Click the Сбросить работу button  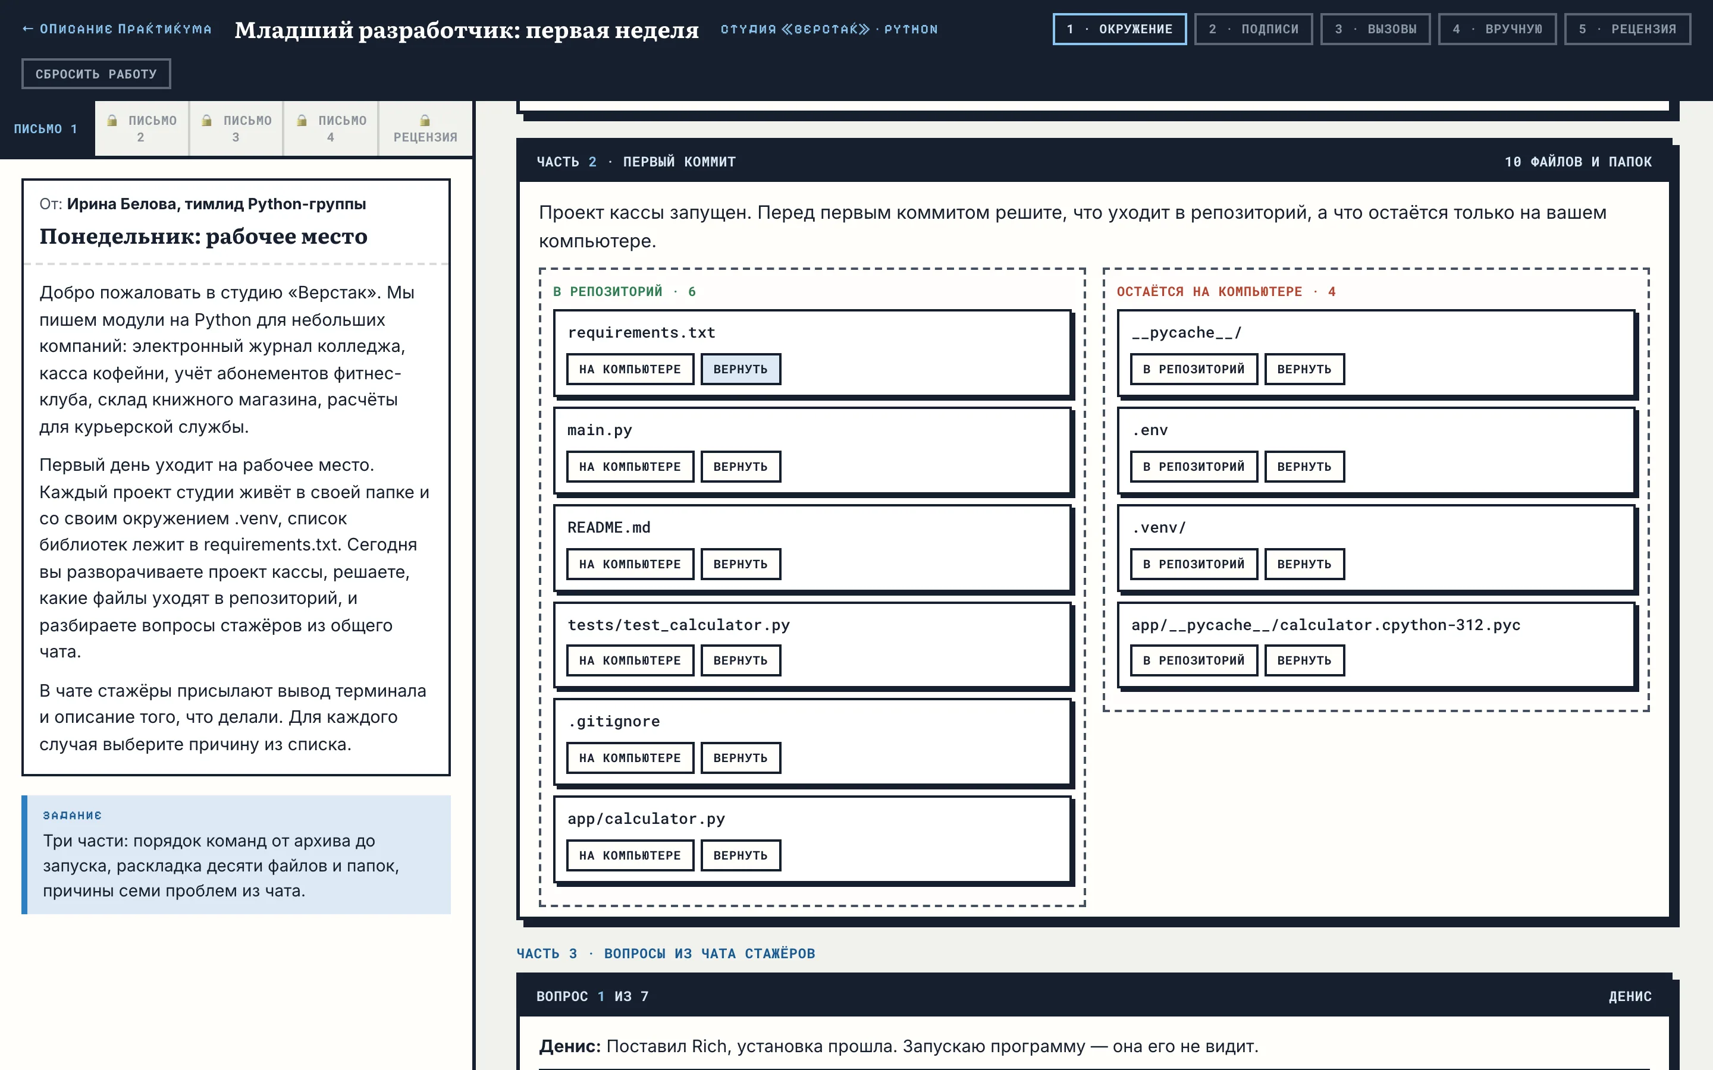coord(96,74)
